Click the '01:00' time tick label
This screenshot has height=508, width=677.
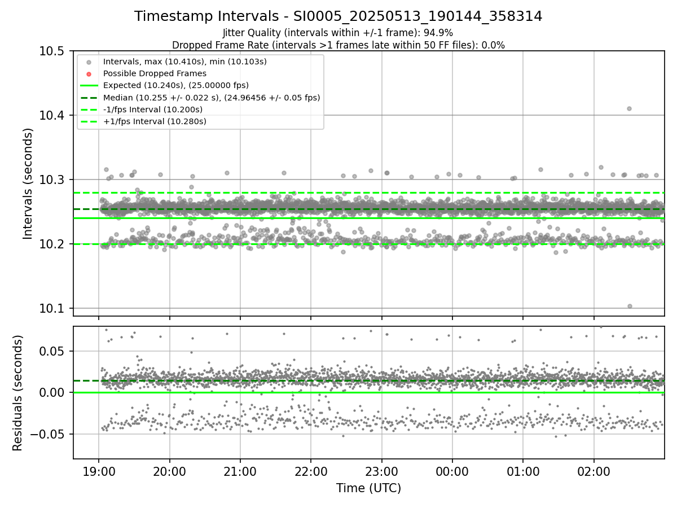(523, 472)
